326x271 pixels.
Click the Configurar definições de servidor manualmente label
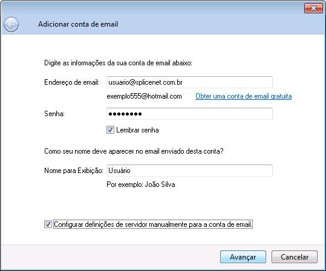153,224
